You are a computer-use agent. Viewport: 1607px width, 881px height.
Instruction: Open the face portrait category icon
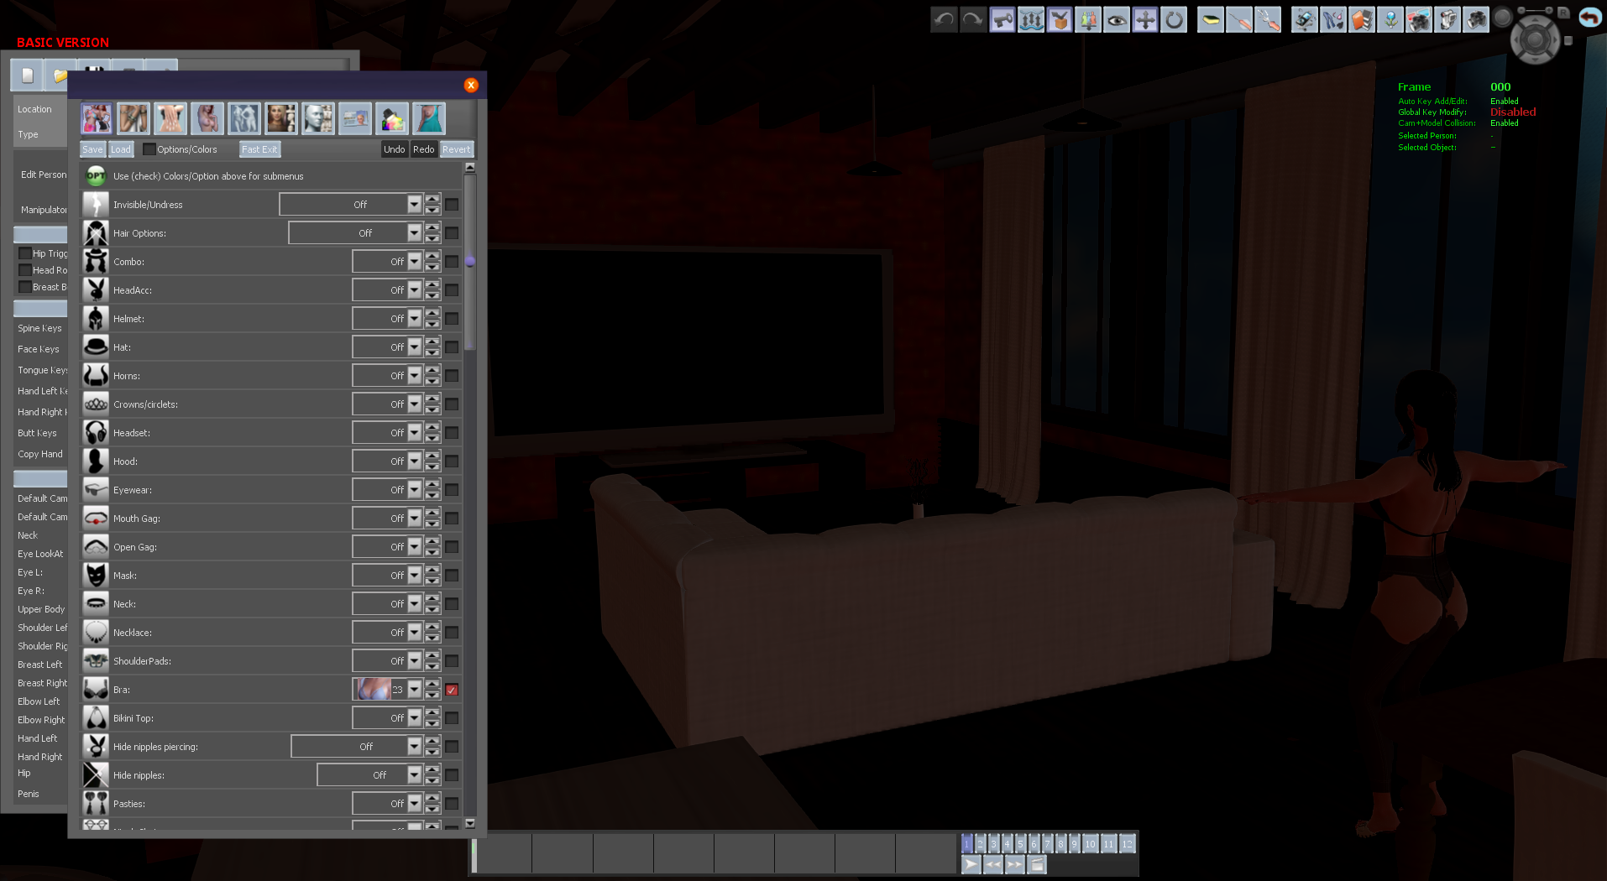281,118
